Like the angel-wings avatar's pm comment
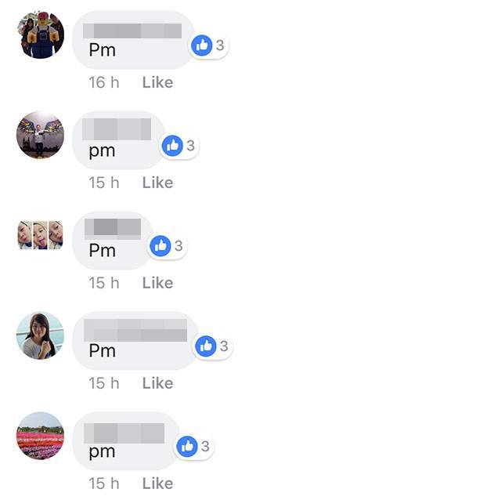Viewport: 501px width, 500px height. (x=158, y=183)
